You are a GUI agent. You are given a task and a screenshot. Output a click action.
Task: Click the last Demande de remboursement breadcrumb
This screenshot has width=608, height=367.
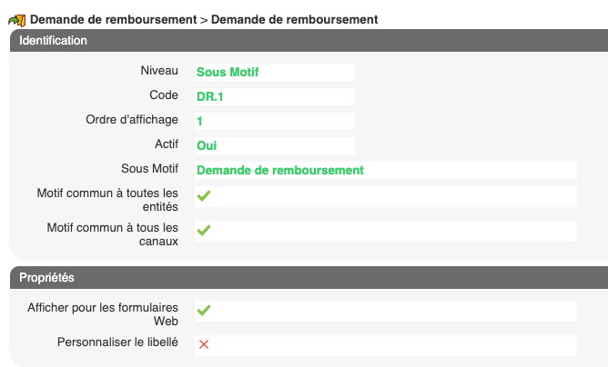point(294,19)
